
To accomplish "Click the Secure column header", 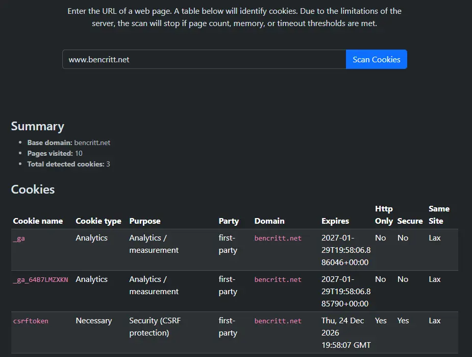I will point(410,221).
